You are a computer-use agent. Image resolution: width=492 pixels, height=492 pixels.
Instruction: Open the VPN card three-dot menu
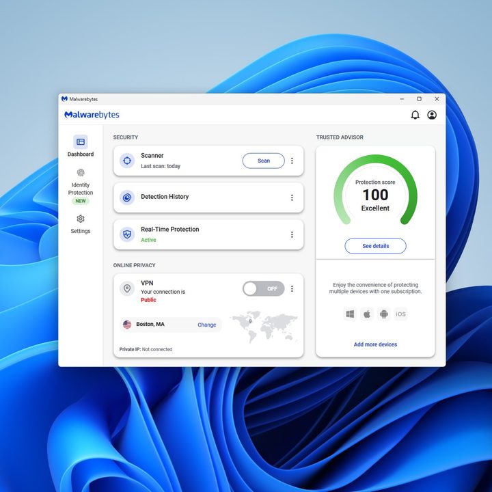(292, 288)
